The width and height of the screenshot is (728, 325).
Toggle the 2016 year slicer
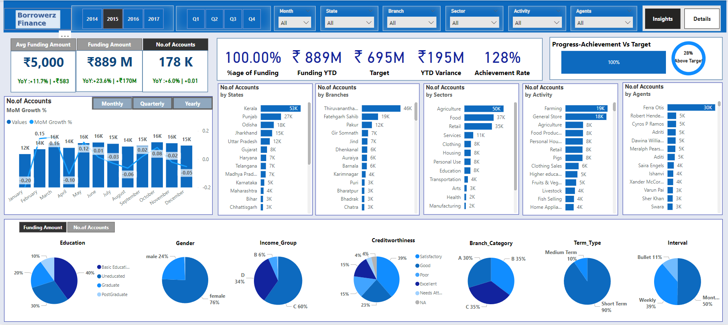click(x=133, y=19)
